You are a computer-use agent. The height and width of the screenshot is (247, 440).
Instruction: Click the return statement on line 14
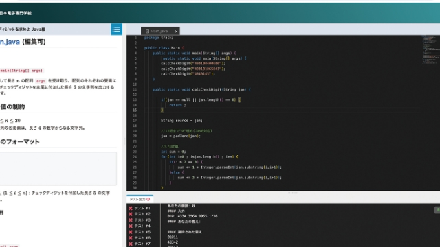point(177,105)
